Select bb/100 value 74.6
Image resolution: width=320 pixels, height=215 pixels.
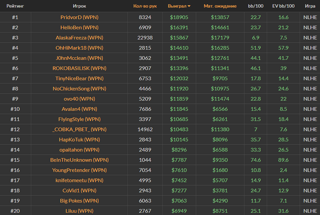coord(256,160)
